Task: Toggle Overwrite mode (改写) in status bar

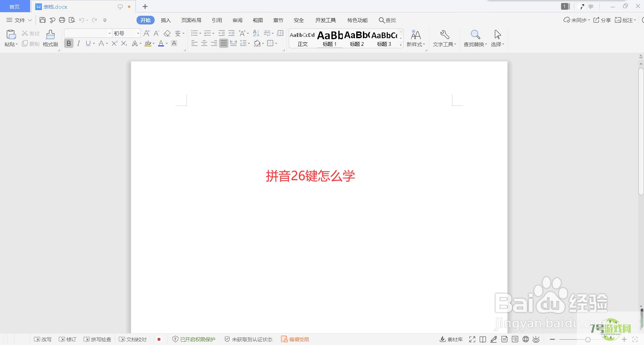Action: click(x=43, y=339)
